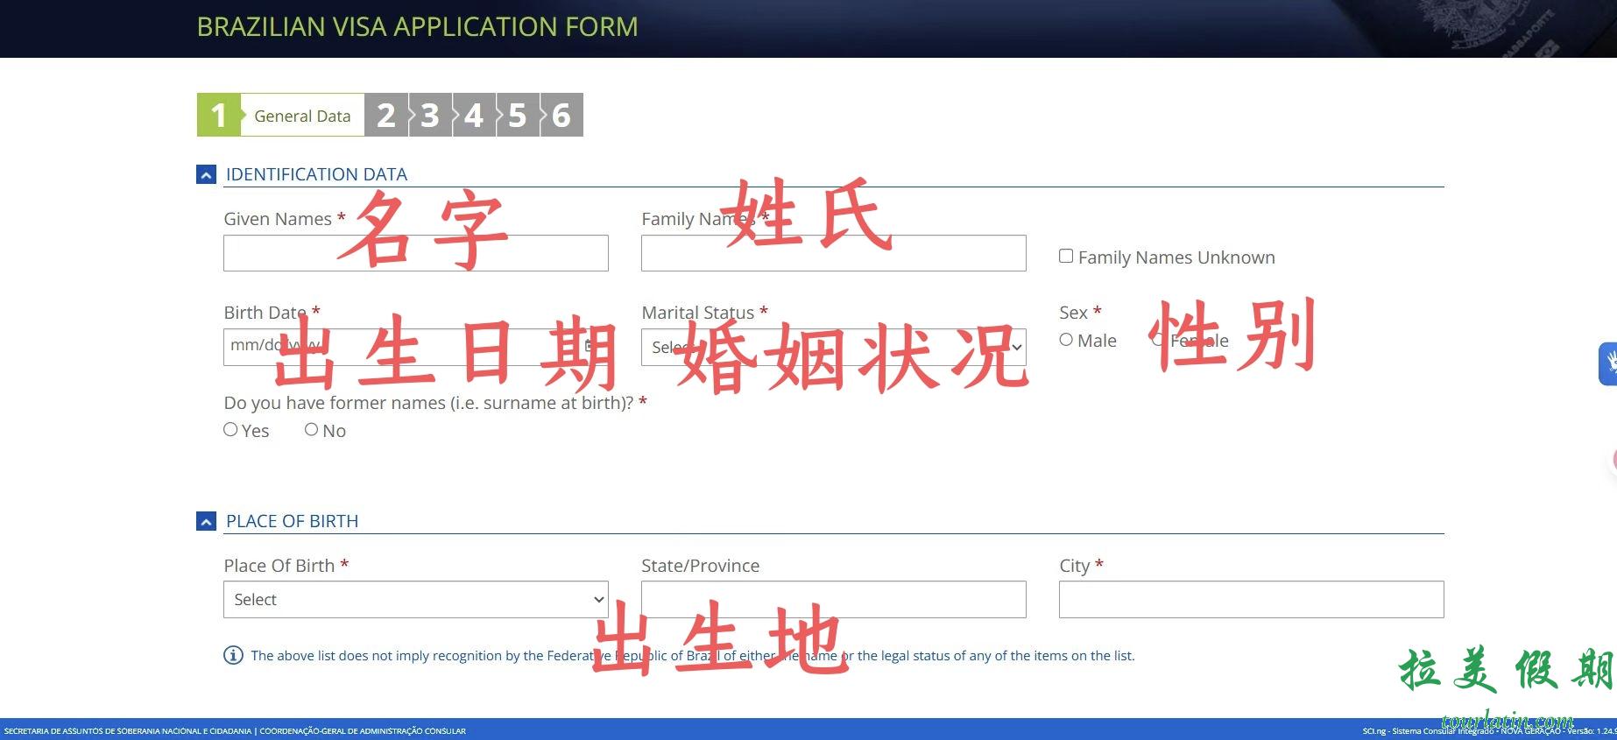The height and width of the screenshot is (740, 1617).
Task: Click the info icon beside the list disclaimer
Action: 233,655
